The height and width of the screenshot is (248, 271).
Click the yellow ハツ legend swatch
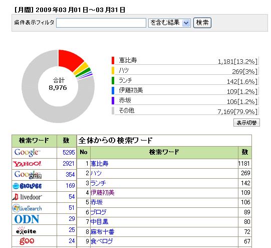113,70
